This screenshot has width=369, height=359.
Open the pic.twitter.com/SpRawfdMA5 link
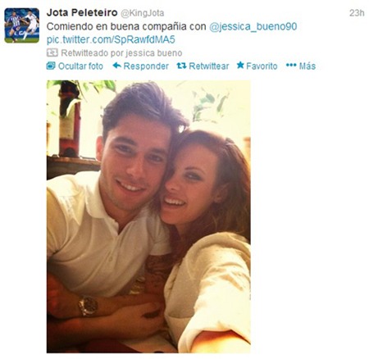(x=111, y=40)
